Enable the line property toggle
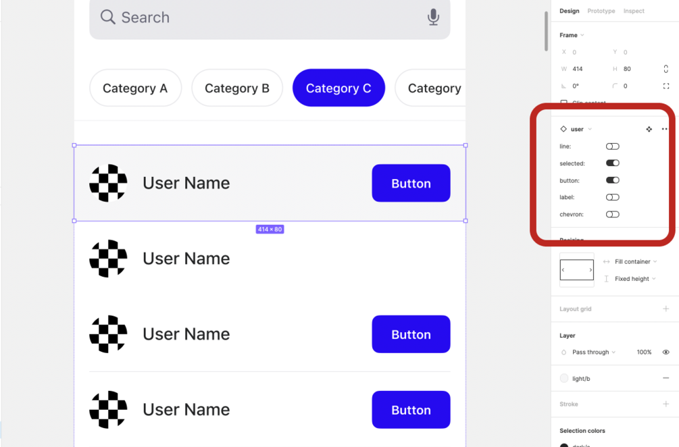The width and height of the screenshot is (679, 447). tap(613, 146)
